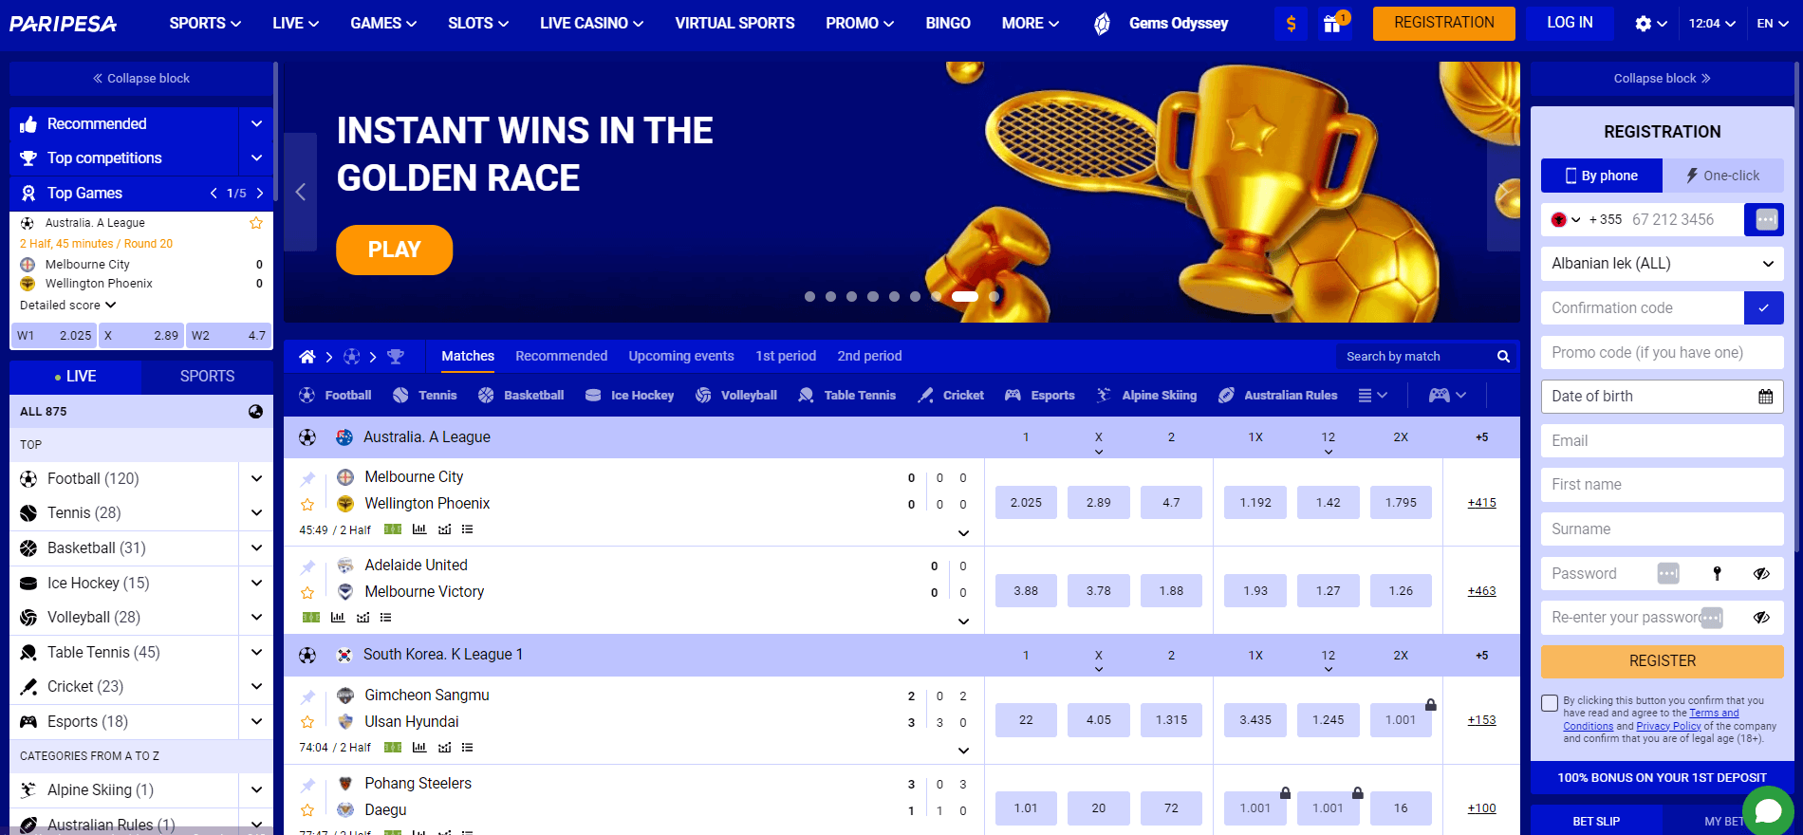Filter by Cricket in sport bar
Viewport: 1803px width, 835px height.
[x=951, y=395]
